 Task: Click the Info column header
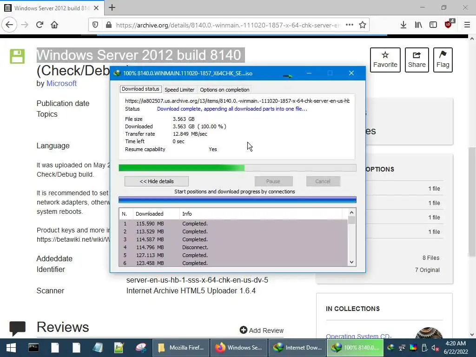pos(260,214)
